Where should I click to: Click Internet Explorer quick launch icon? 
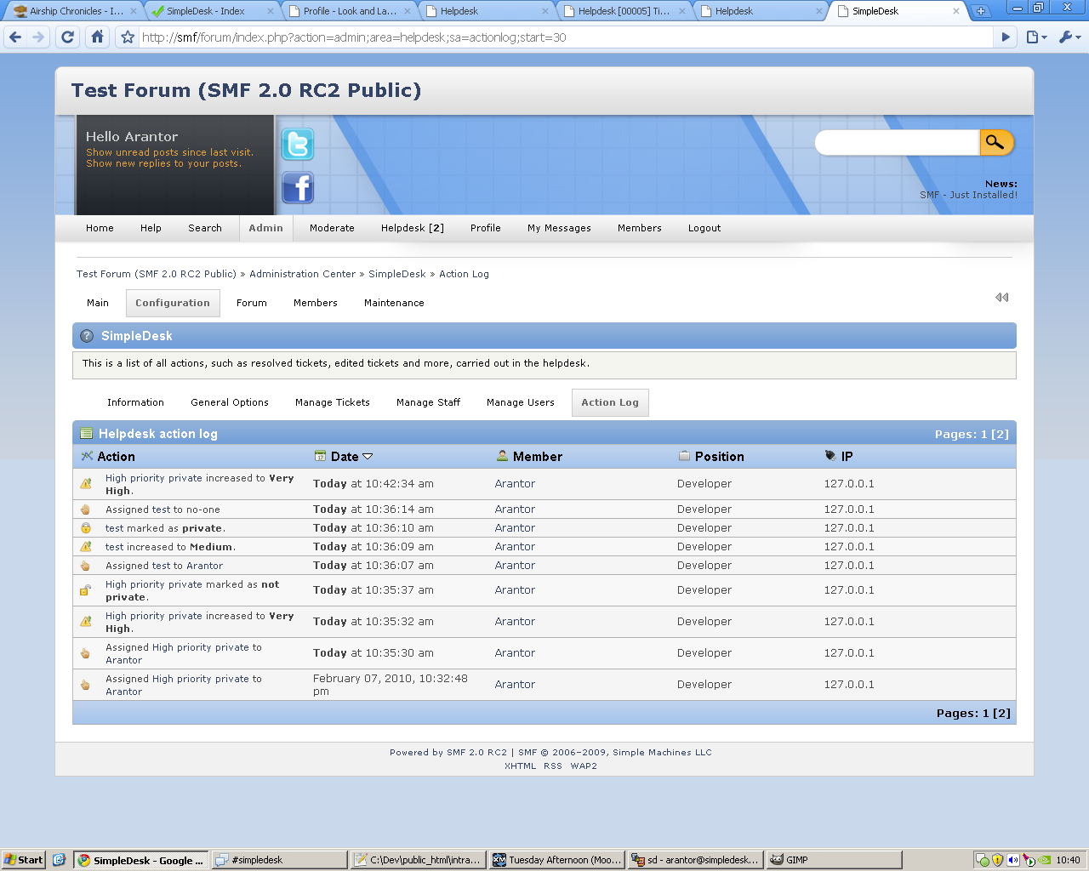[59, 860]
